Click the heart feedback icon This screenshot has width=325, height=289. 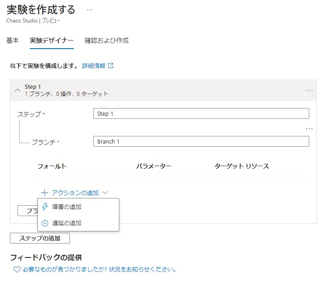(17, 270)
